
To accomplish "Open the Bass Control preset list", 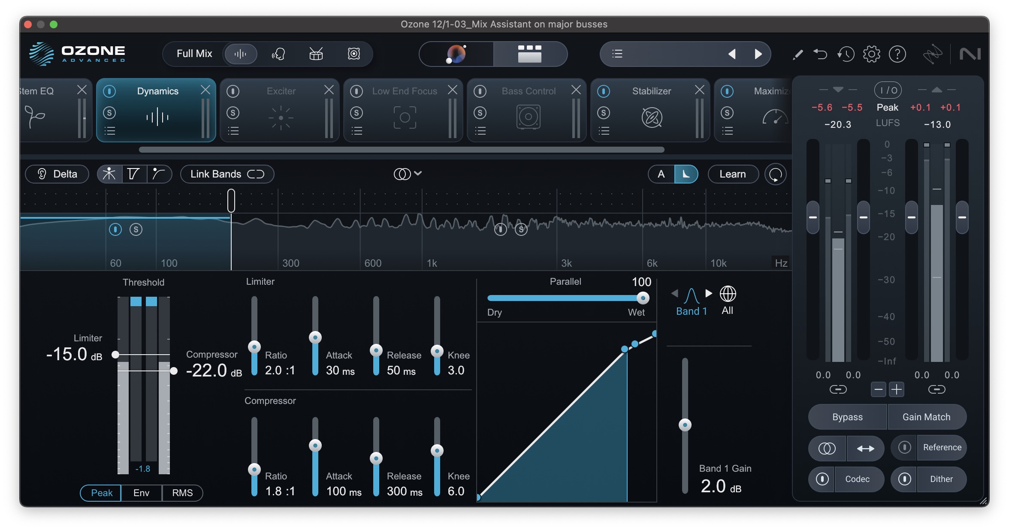I will [480, 131].
